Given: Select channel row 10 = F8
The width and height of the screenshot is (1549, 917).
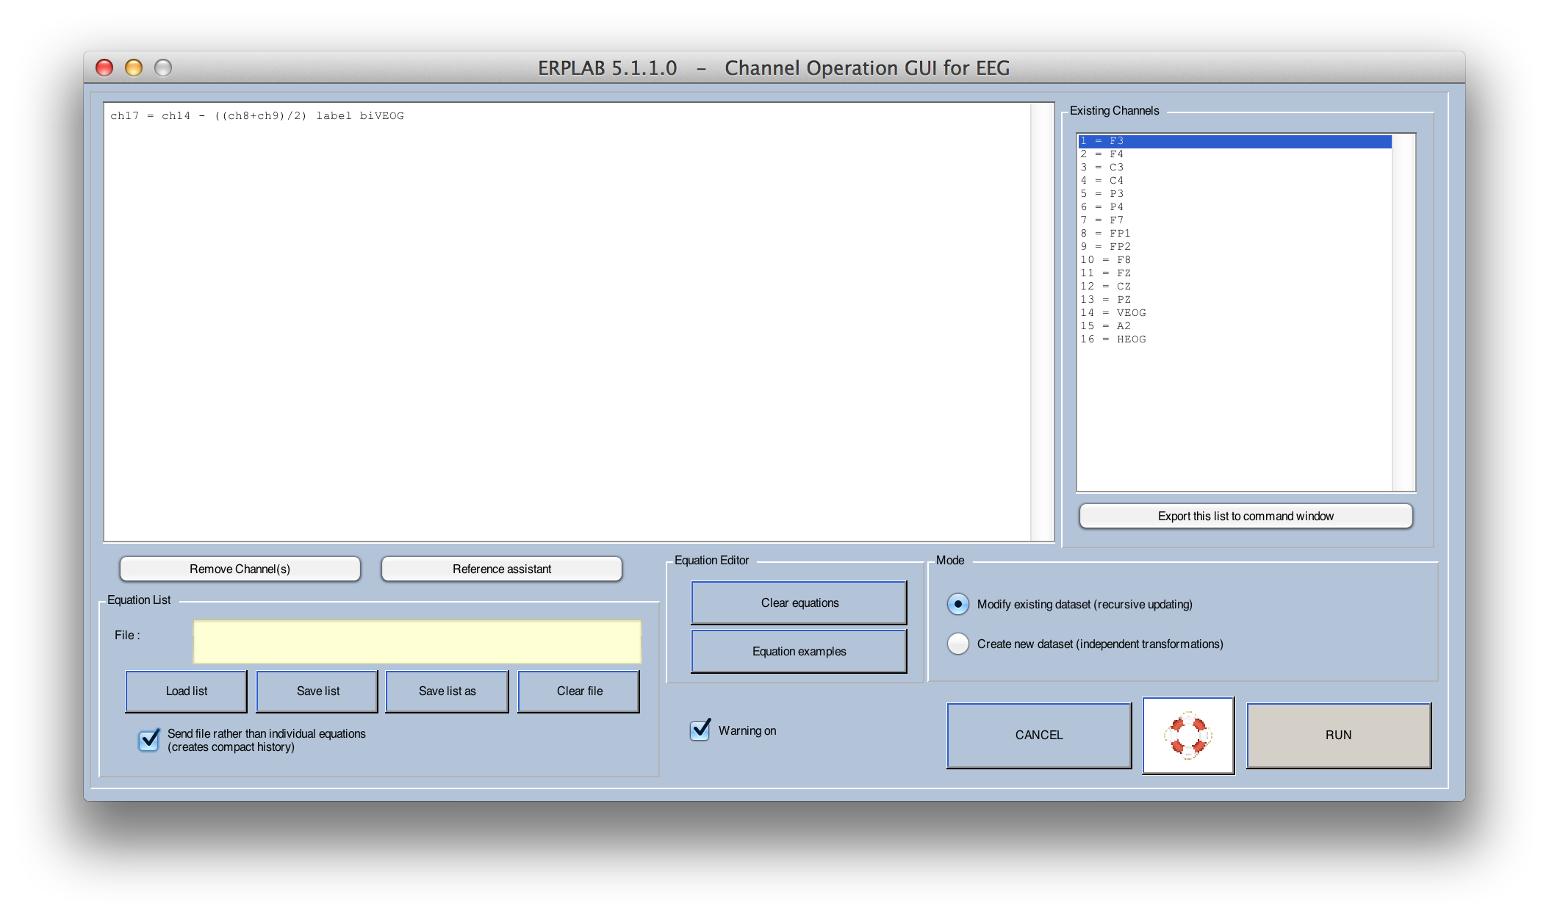Looking at the screenshot, I should coord(1234,260).
